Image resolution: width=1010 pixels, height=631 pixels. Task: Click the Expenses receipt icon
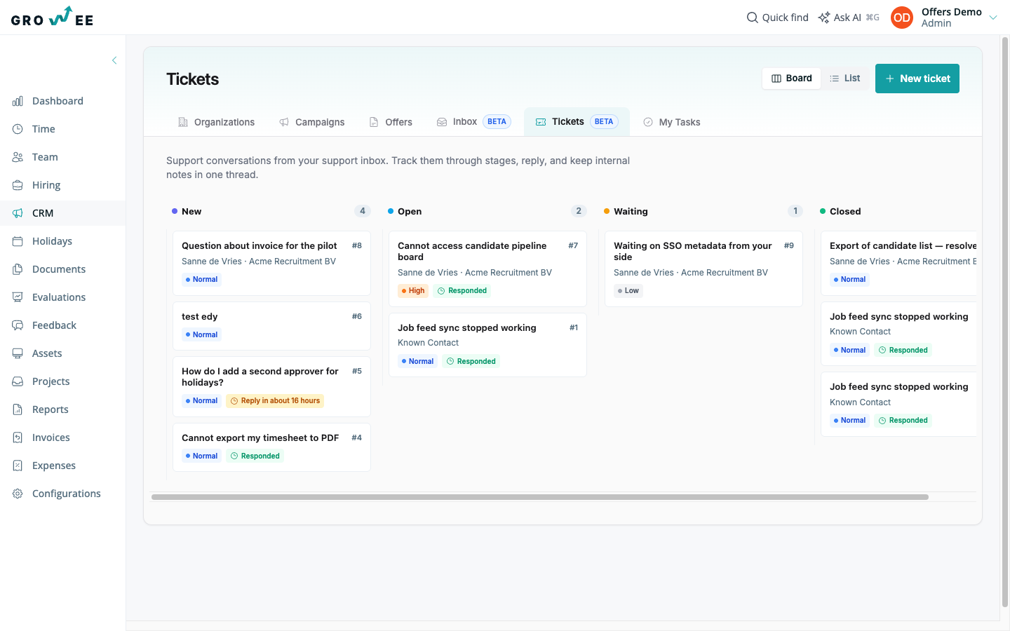tap(18, 466)
